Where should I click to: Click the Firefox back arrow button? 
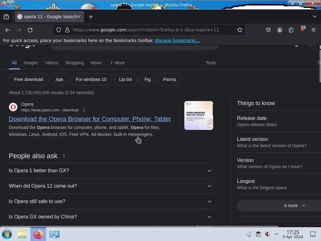pyautogui.click(x=8, y=30)
